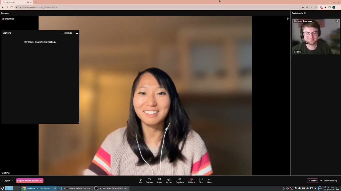This screenshot has width=341, height=191.
Task: Select Jacob Greenway's video thumbnail
Action: point(316,37)
